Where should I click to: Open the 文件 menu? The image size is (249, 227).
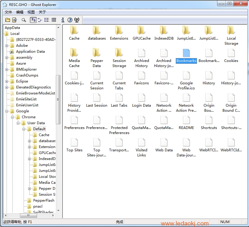8,12
